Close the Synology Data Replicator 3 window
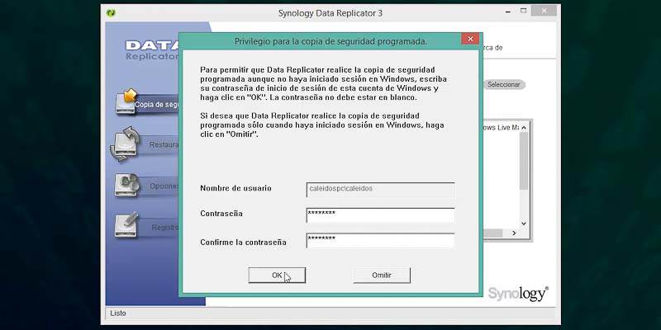This screenshot has height=330, width=661. click(x=544, y=11)
